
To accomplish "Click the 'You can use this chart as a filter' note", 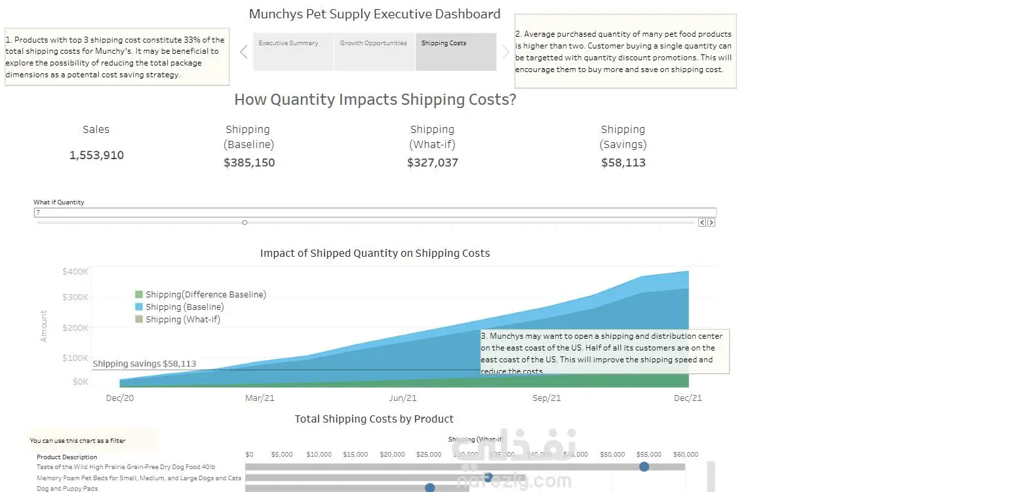I will pos(77,441).
